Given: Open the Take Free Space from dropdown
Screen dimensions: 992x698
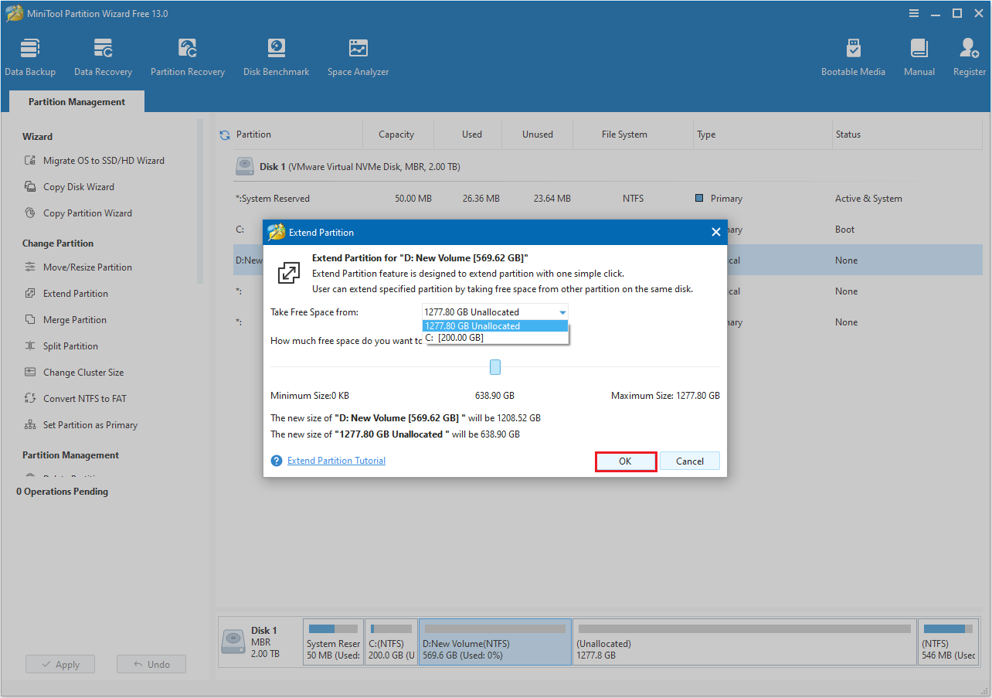Looking at the screenshot, I should click(495, 312).
